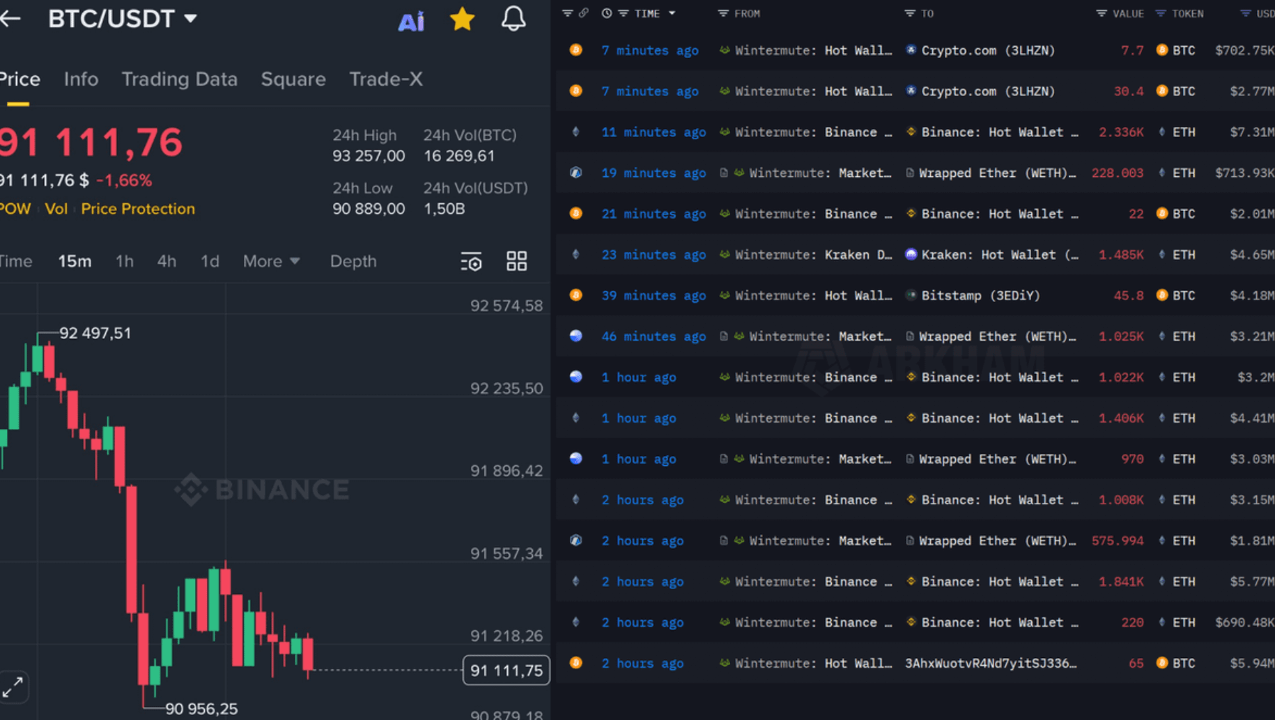
Task: Open the TIME column filter
Action: coord(624,13)
